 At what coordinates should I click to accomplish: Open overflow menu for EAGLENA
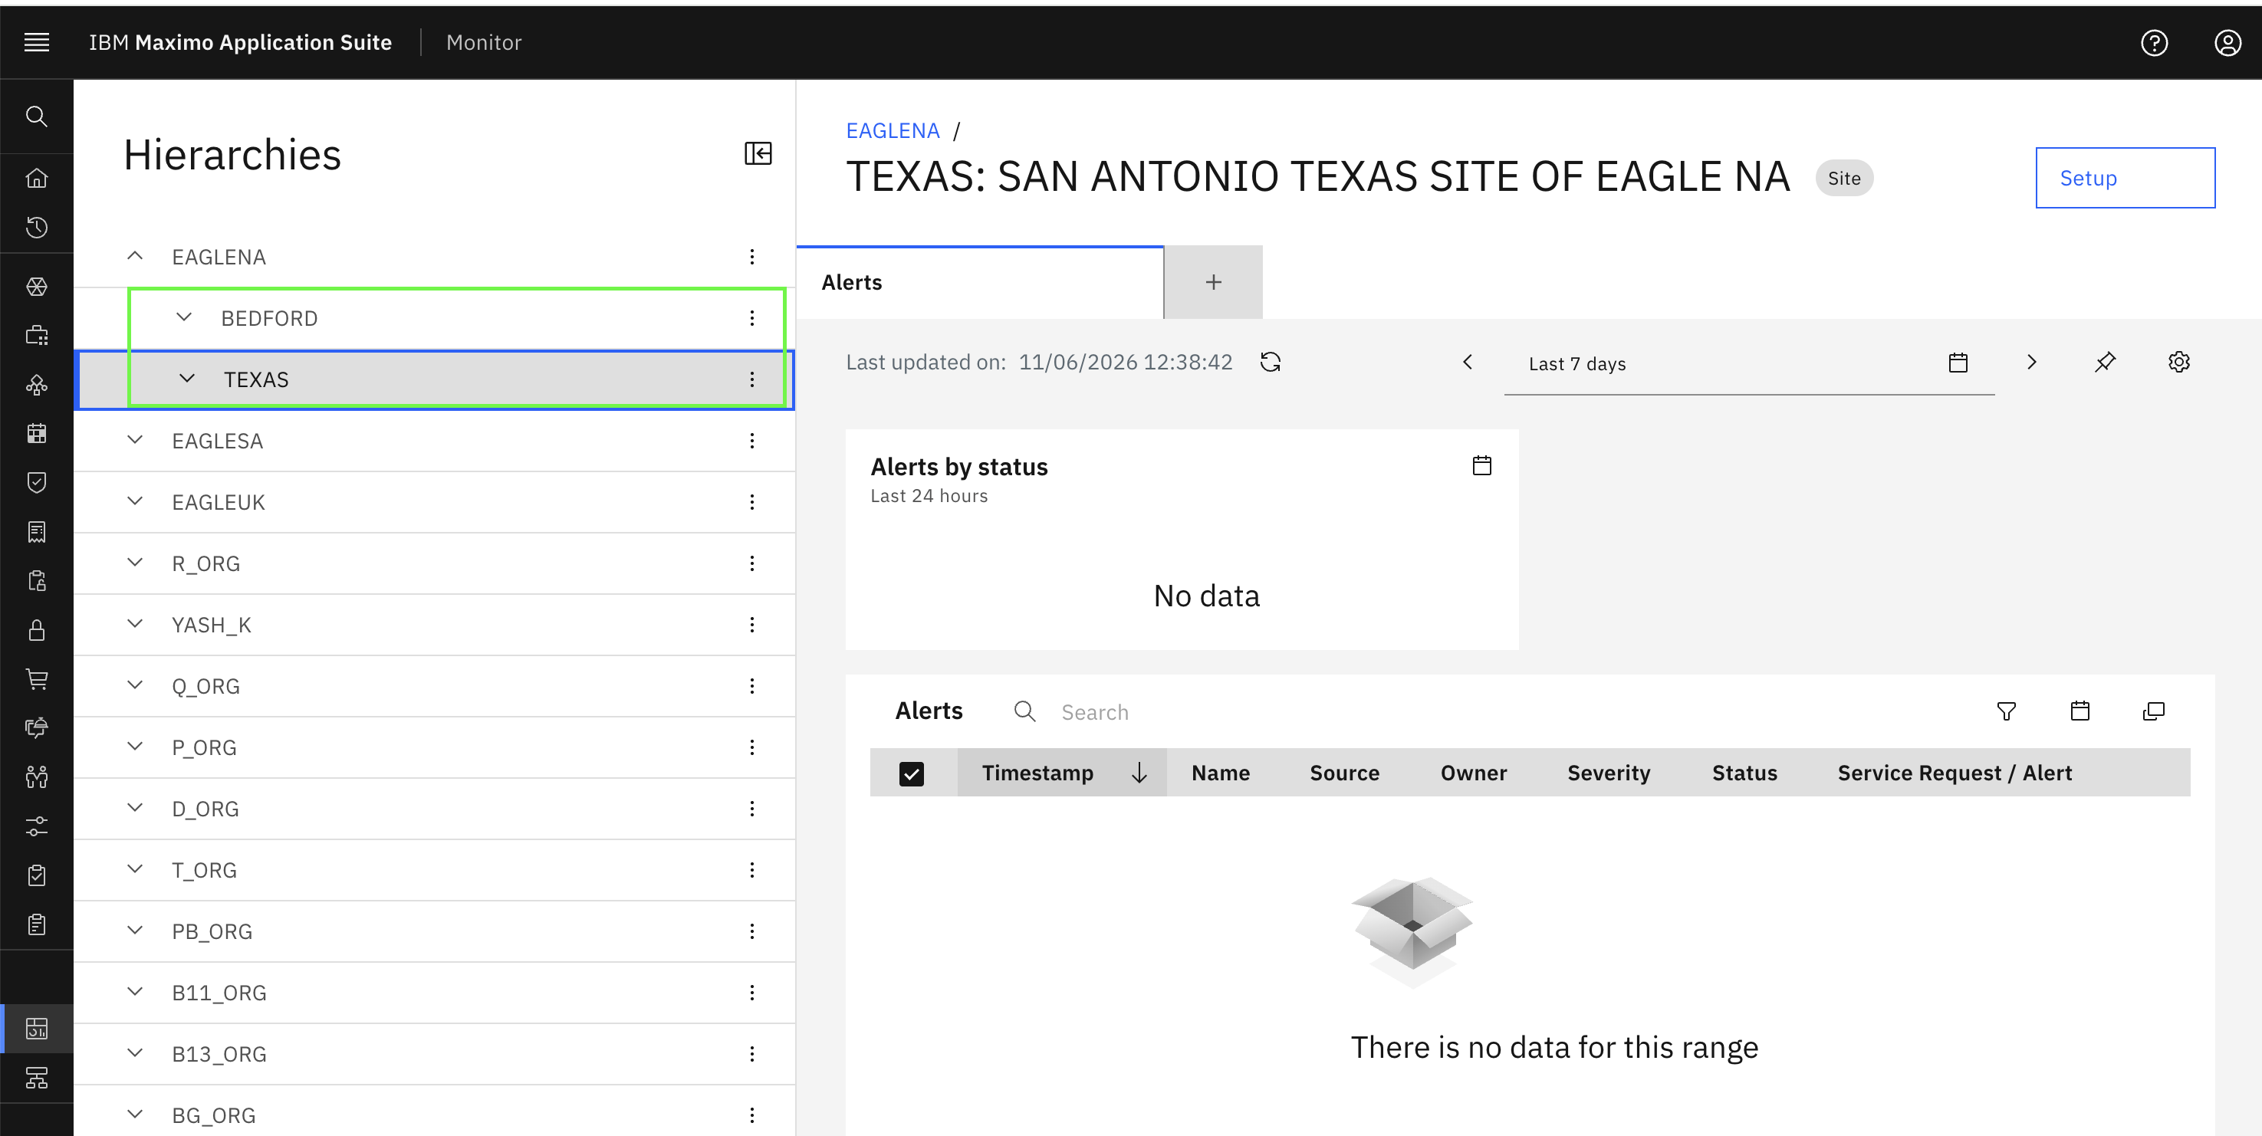(x=751, y=256)
